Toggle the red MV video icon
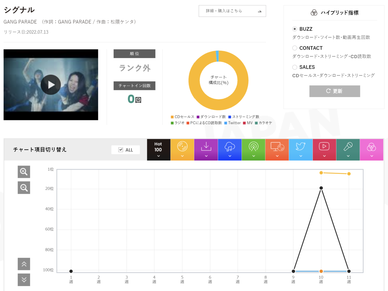The height and width of the screenshot is (291, 388). (324, 150)
